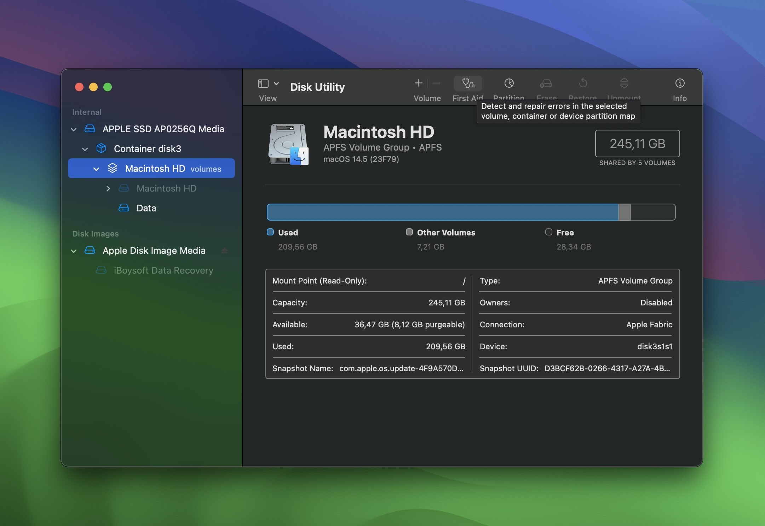Collapse the Container disk3 node
The height and width of the screenshot is (526, 765).
click(x=85, y=149)
